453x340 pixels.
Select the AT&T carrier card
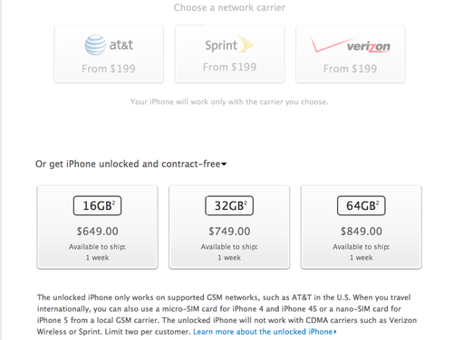(109, 54)
